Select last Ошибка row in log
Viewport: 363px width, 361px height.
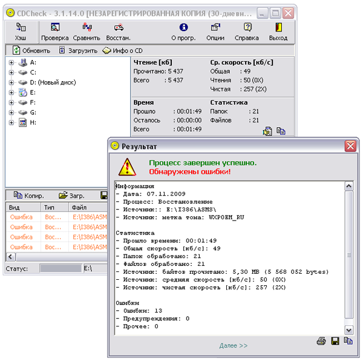tap(57, 247)
